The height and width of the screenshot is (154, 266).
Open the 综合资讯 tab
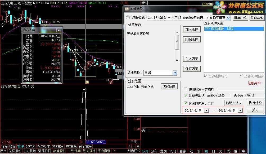click(x=104, y=151)
